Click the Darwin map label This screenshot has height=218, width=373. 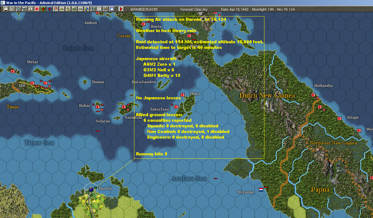(x=105, y=188)
